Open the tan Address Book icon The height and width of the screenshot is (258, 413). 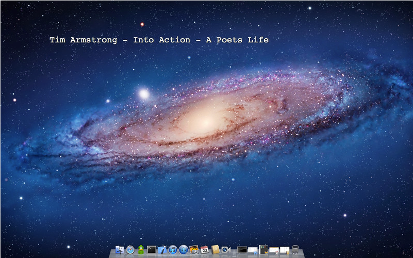click(x=216, y=250)
